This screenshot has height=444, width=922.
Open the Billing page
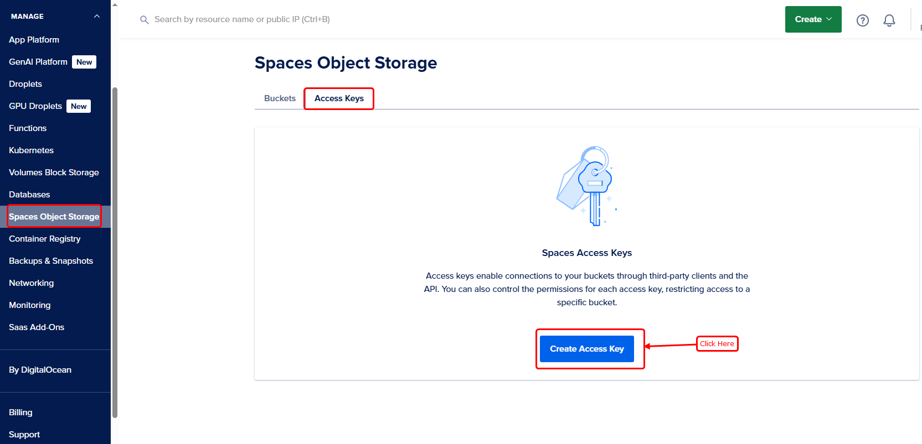point(20,412)
